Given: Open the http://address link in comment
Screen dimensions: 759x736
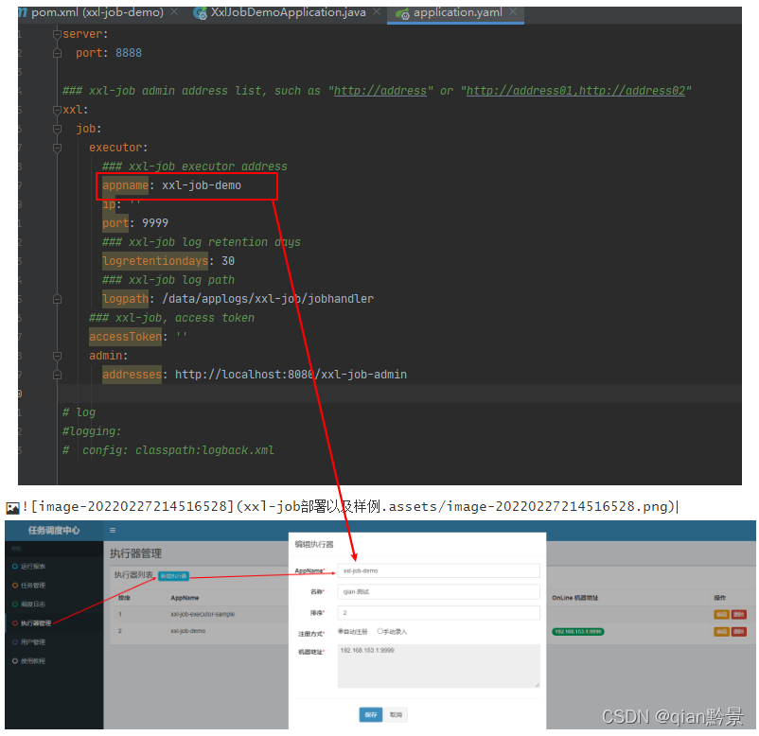Looking at the screenshot, I should point(380,91).
